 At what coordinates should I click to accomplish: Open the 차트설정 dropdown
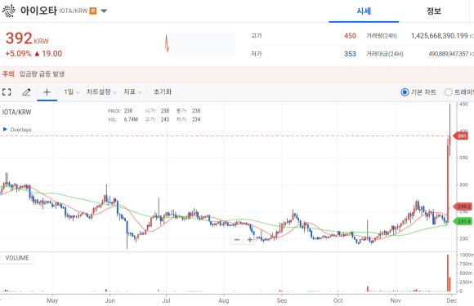pyautogui.click(x=101, y=92)
